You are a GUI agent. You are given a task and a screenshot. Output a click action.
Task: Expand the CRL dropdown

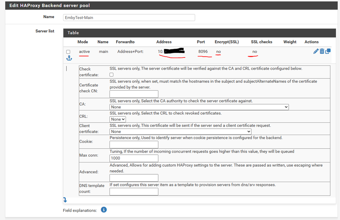(118, 119)
